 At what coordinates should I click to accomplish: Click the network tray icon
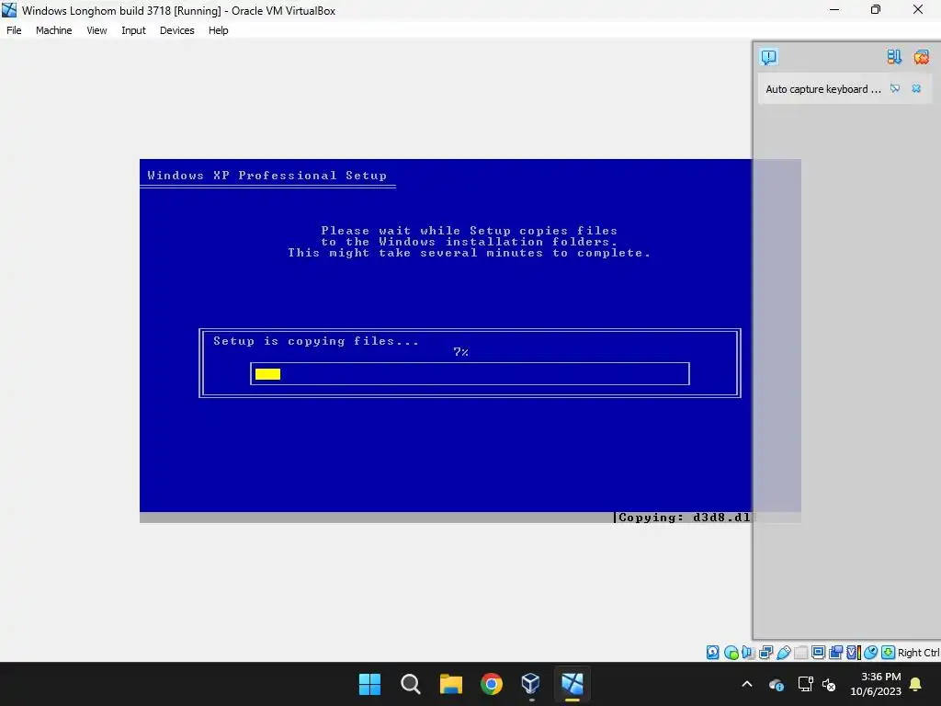[805, 684]
